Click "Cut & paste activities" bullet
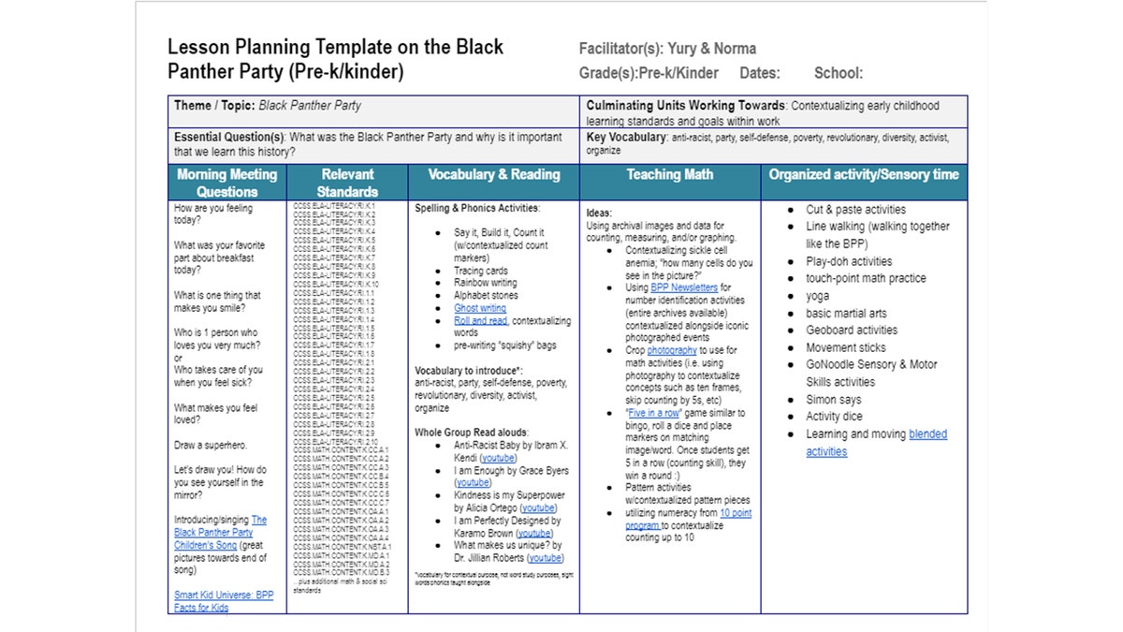The width and height of the screenshot is (1123, 632). click(855, 210)
